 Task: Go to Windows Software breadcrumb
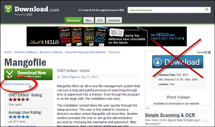(26, 52)
